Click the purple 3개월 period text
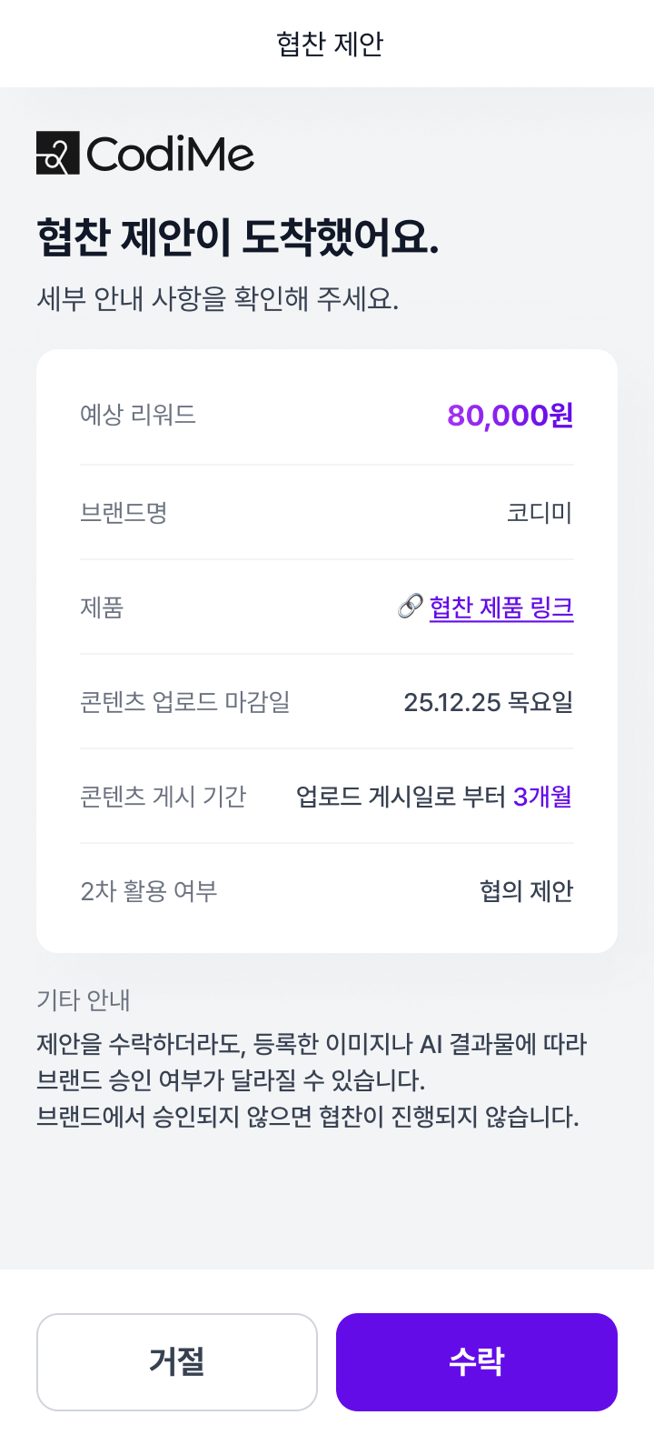654x1455 pixels. (x=542, y=797)
